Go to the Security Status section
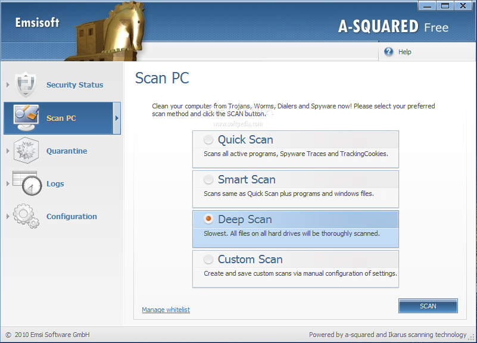The height and width of the screenshot is (343, 477). pyautogui.click(x=74, y=85)
